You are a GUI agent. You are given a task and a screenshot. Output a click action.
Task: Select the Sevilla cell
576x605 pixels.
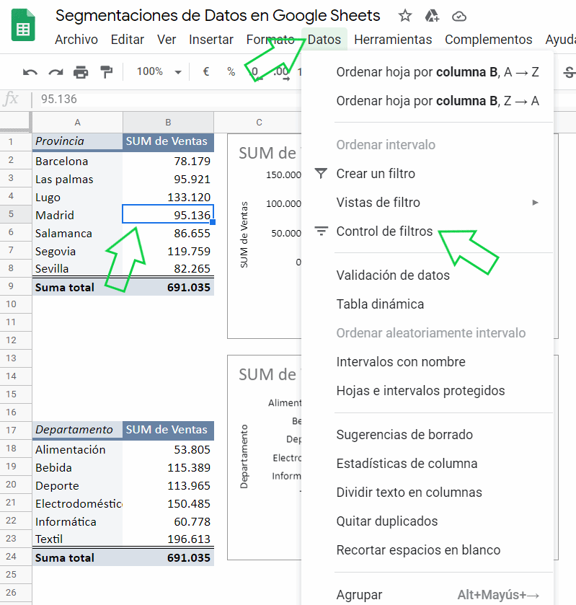78,268
